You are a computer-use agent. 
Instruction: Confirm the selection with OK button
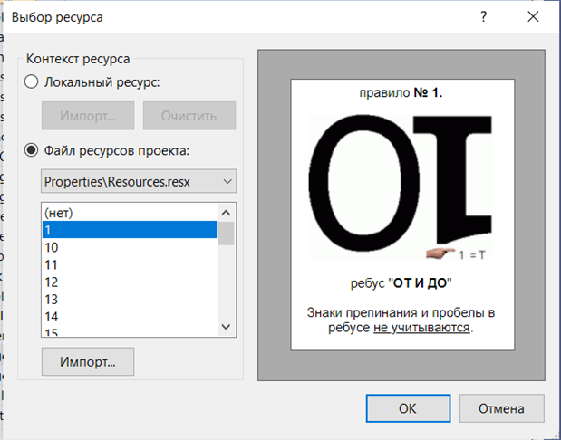pyautogui.click(x=407, y=407)
